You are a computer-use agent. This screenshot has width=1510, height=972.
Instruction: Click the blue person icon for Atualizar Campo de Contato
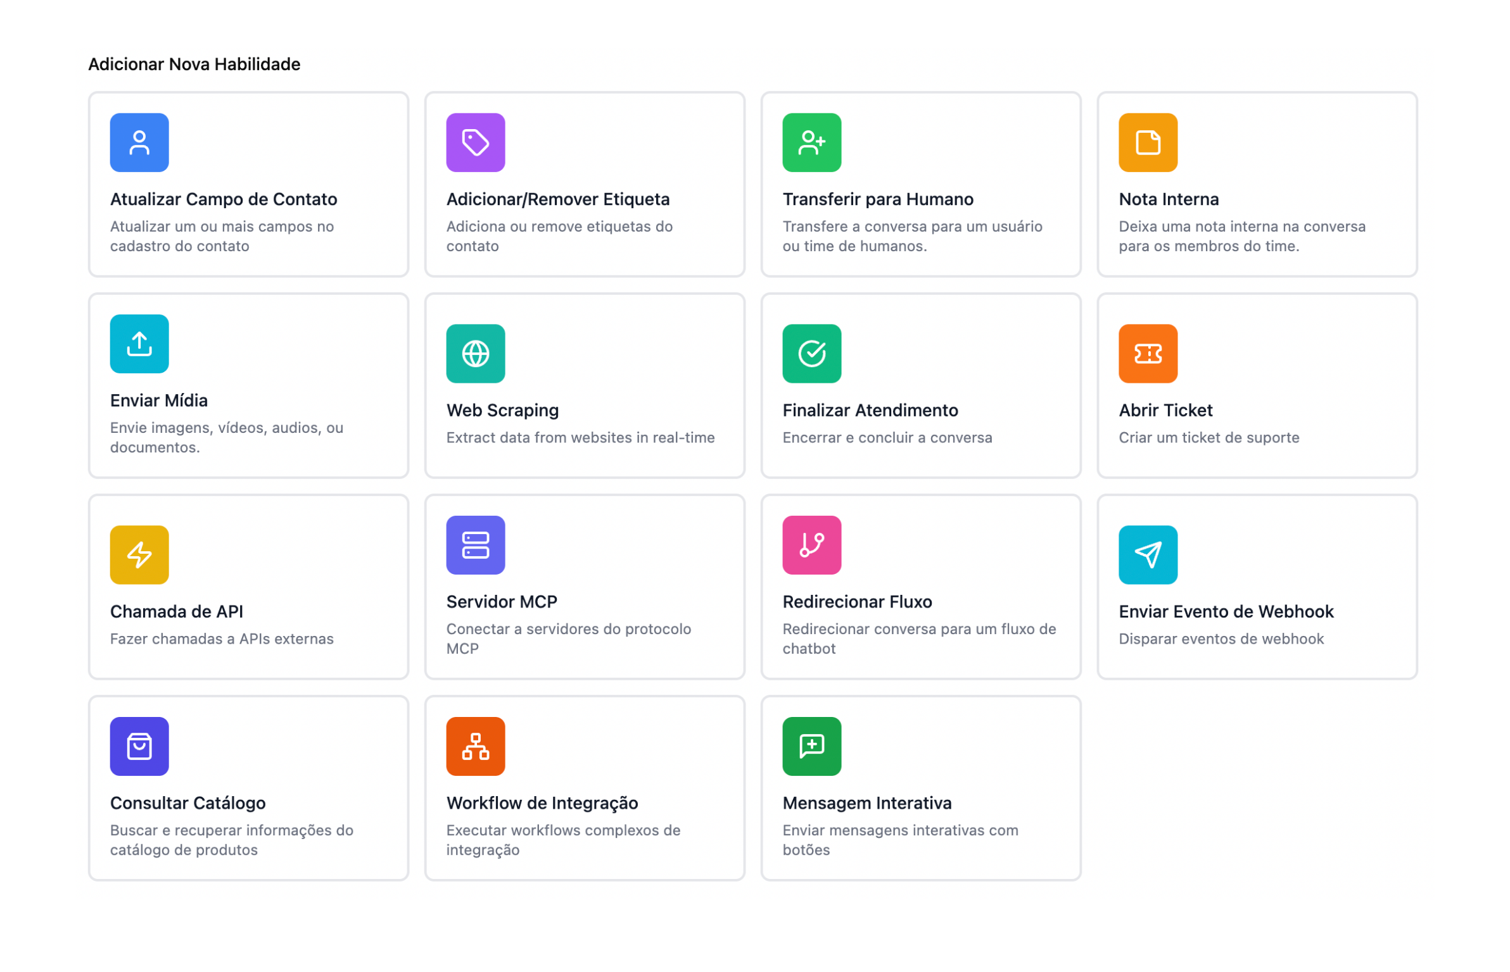[x=139, y=142]
